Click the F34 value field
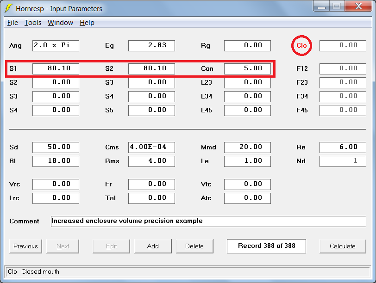This screenshot has width=376, height=283. [343, 97]
